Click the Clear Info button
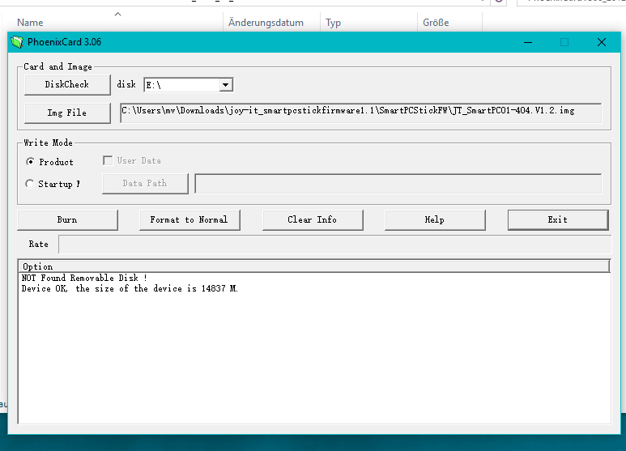 point(313,220)
